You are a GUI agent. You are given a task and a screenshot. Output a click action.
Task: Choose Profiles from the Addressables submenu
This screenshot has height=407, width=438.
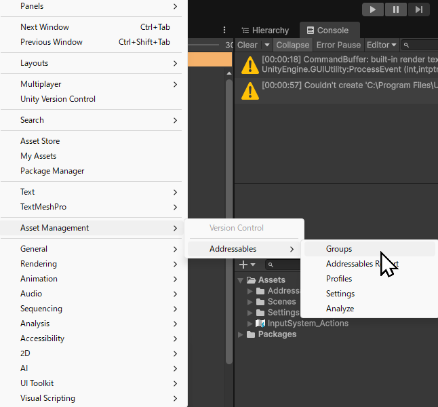pos(339,279)
